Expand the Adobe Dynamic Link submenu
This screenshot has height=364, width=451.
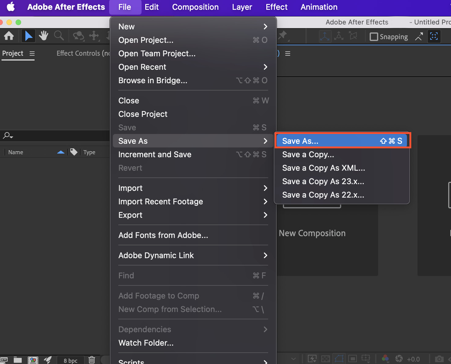(193, 255)
